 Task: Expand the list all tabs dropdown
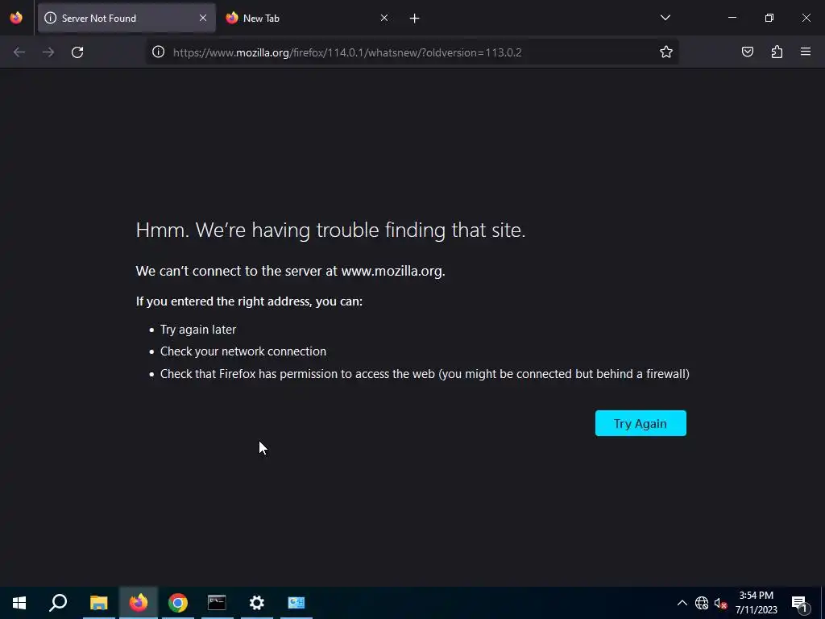tap(665, 18)
